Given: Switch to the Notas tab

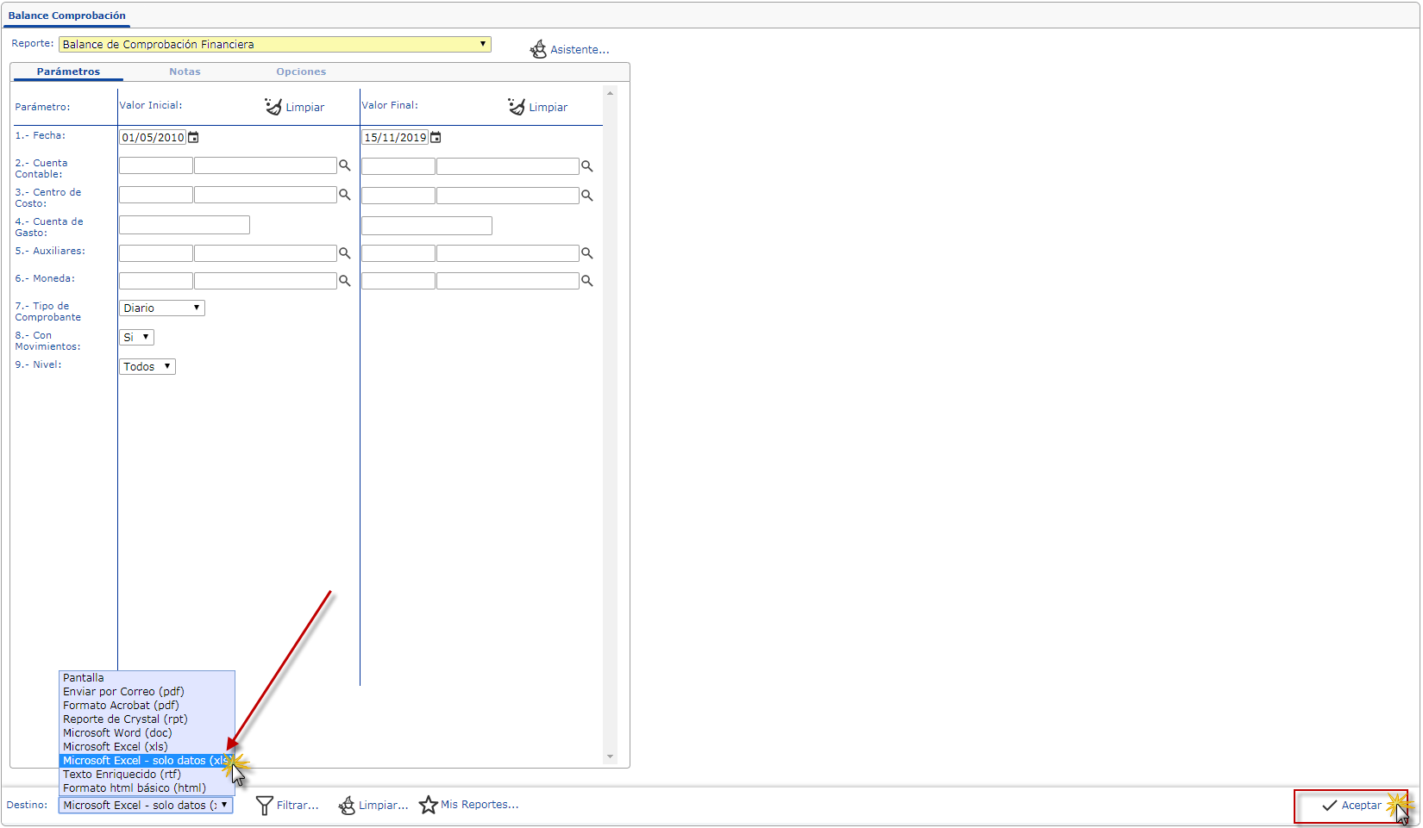Looking at the screenshot, I should click(x=185, y=72).
